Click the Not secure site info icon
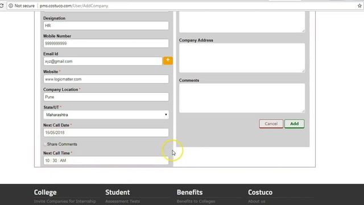This screenshot has width=364, height=205. tap(11, 6)
